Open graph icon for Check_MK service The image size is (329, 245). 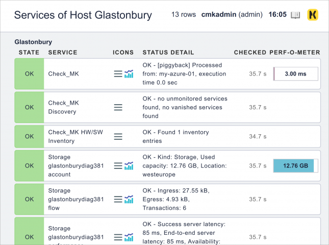(x=129, y=74)
